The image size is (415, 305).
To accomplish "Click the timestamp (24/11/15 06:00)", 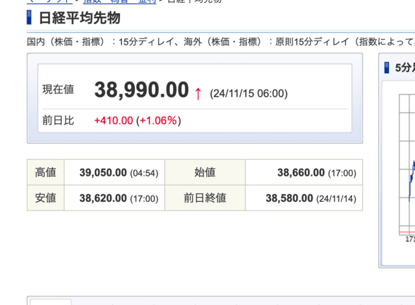I will (248, 93).
